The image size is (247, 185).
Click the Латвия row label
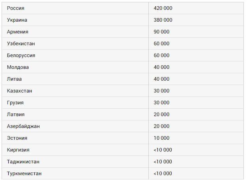tap(16, 115)
